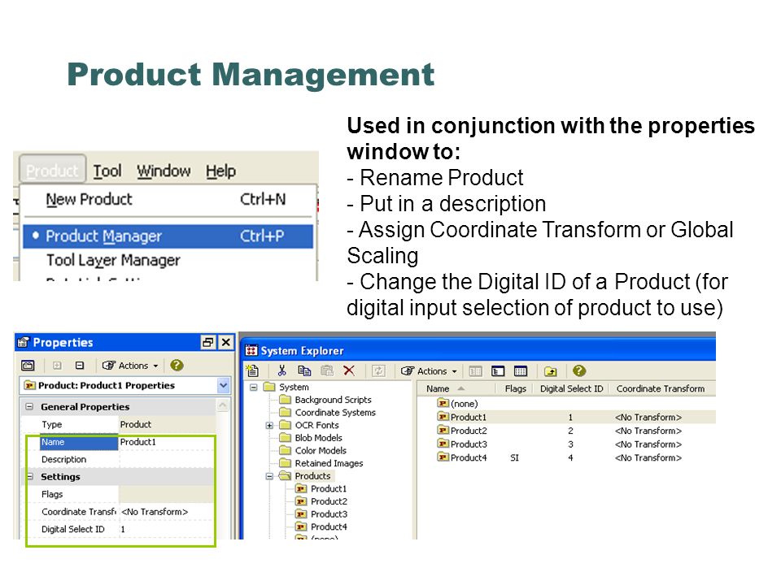Screen dimensions: 781x585
Task: Collapse the General Properties section
Action: [29, 406]
